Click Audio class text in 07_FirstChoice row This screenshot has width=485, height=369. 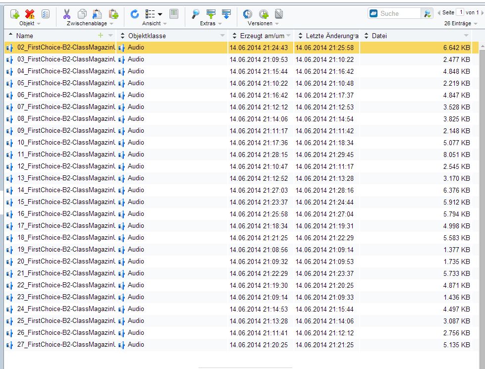[x=136, y=106]
